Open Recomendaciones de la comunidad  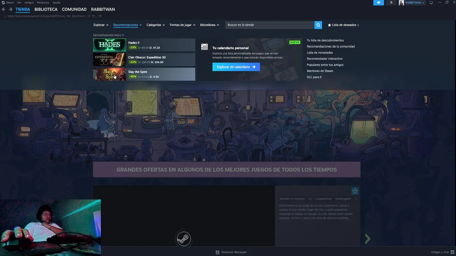pos(331,47)
